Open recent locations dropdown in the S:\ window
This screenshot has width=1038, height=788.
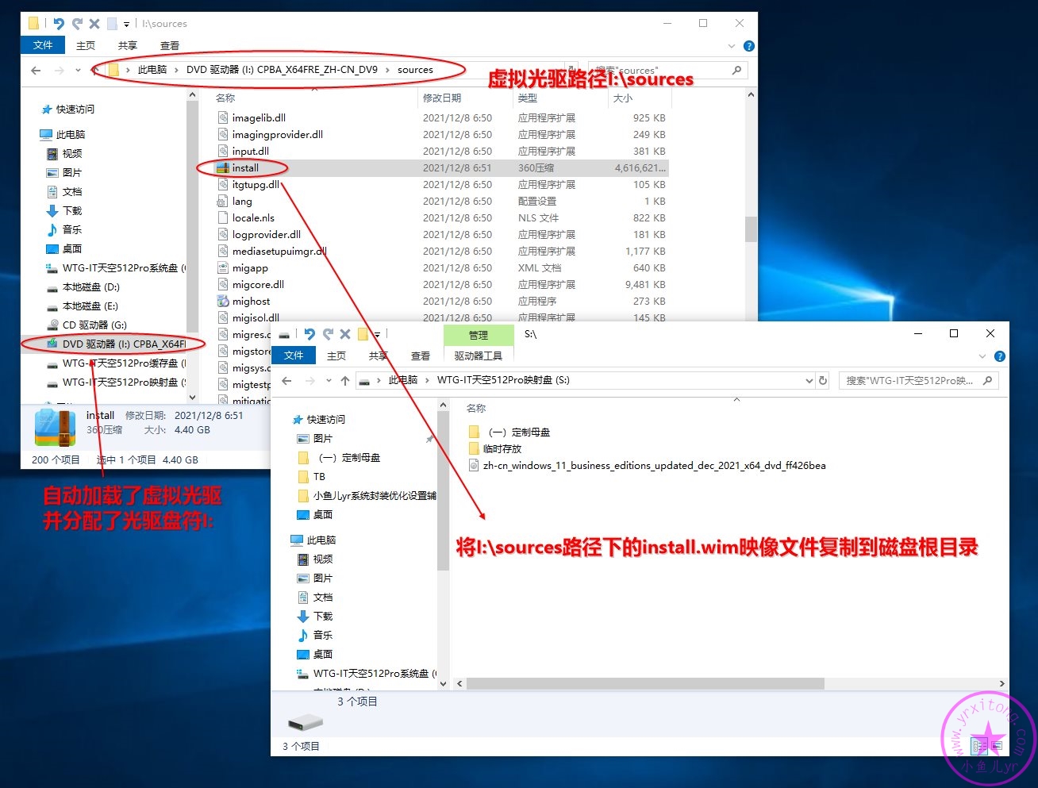(329, 381)
